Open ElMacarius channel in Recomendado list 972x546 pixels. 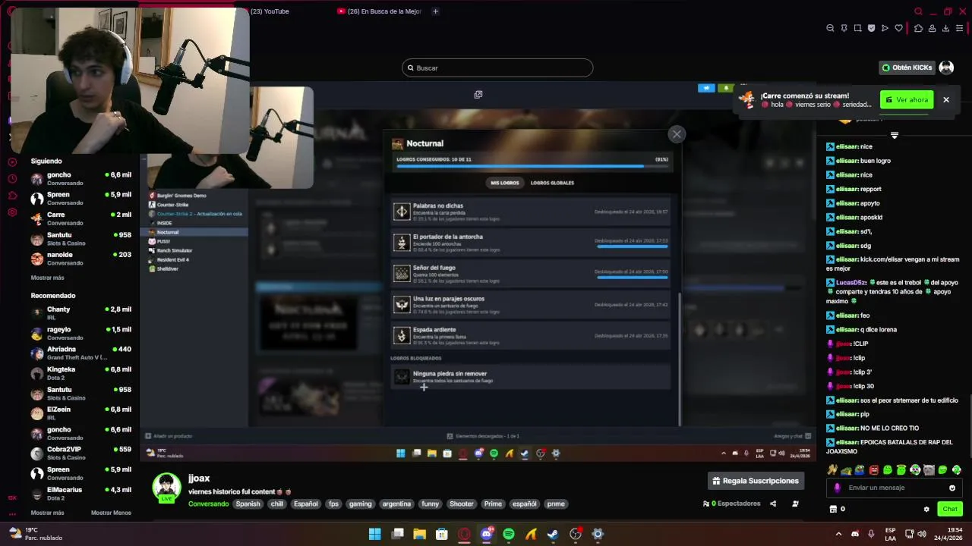coord(80,494)
